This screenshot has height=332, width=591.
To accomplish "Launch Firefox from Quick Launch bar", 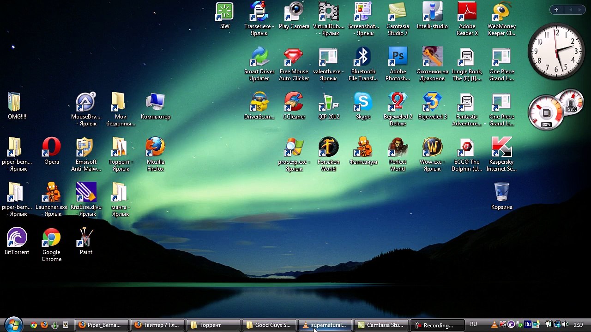I will (44, 325).
